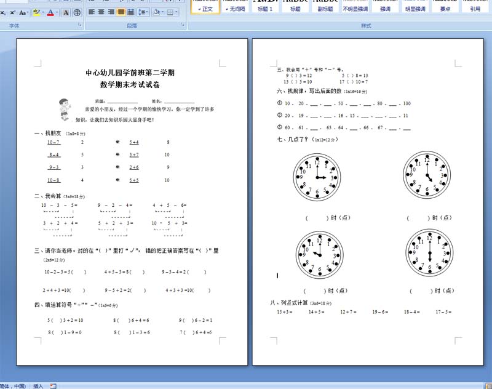
Task: Click heading 二、我会算
Action: [x=48, y=196]
